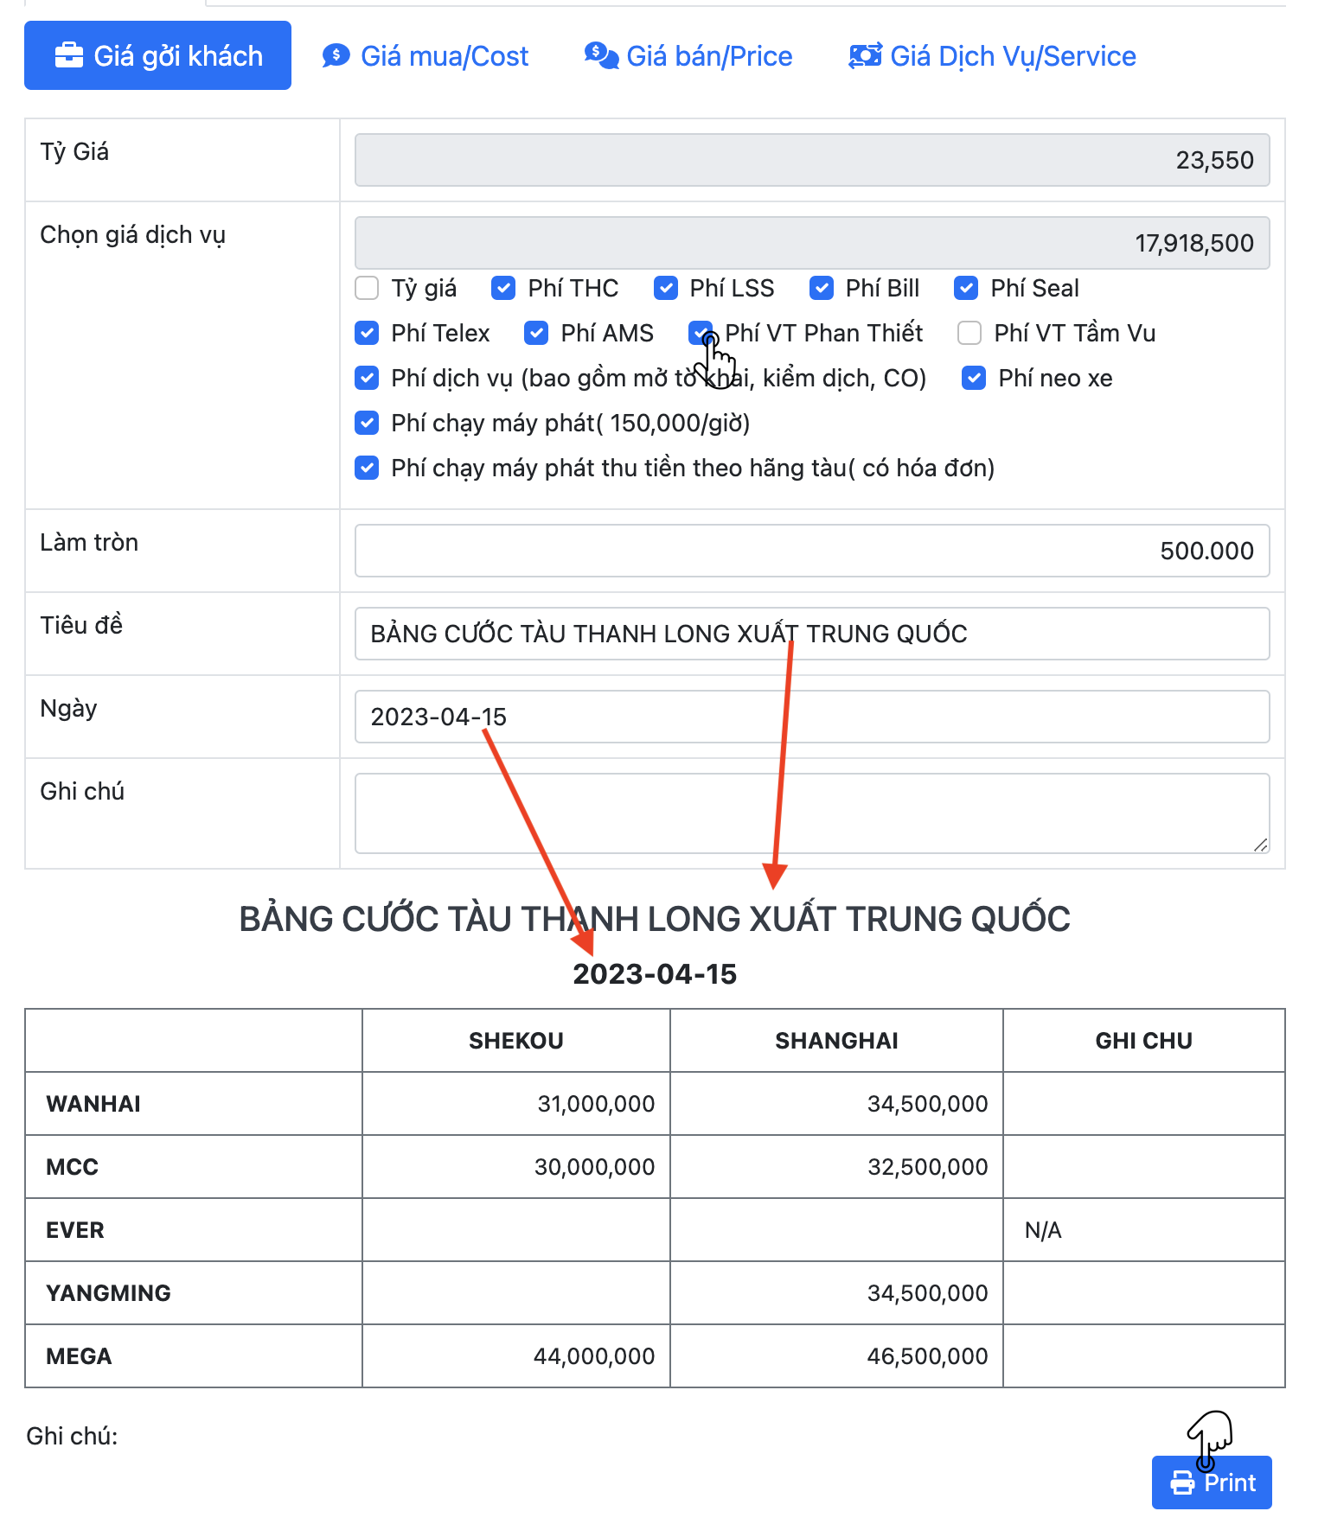Click the Ghi chú textarea resize handle
The image size is (1331, 1524).
pos(1261,845)
